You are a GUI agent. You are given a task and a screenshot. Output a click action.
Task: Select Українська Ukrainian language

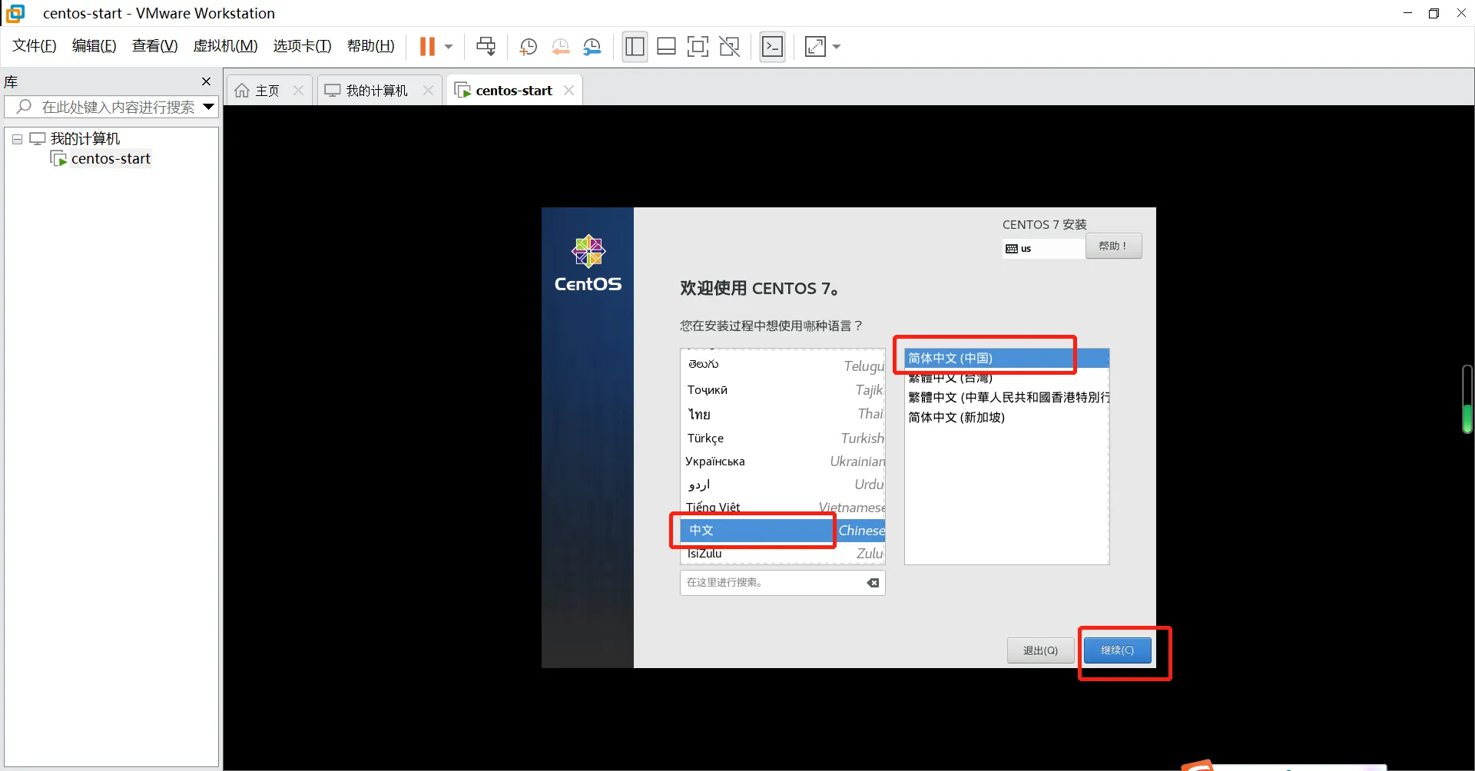pyautogui.click(x=783, y=462)
